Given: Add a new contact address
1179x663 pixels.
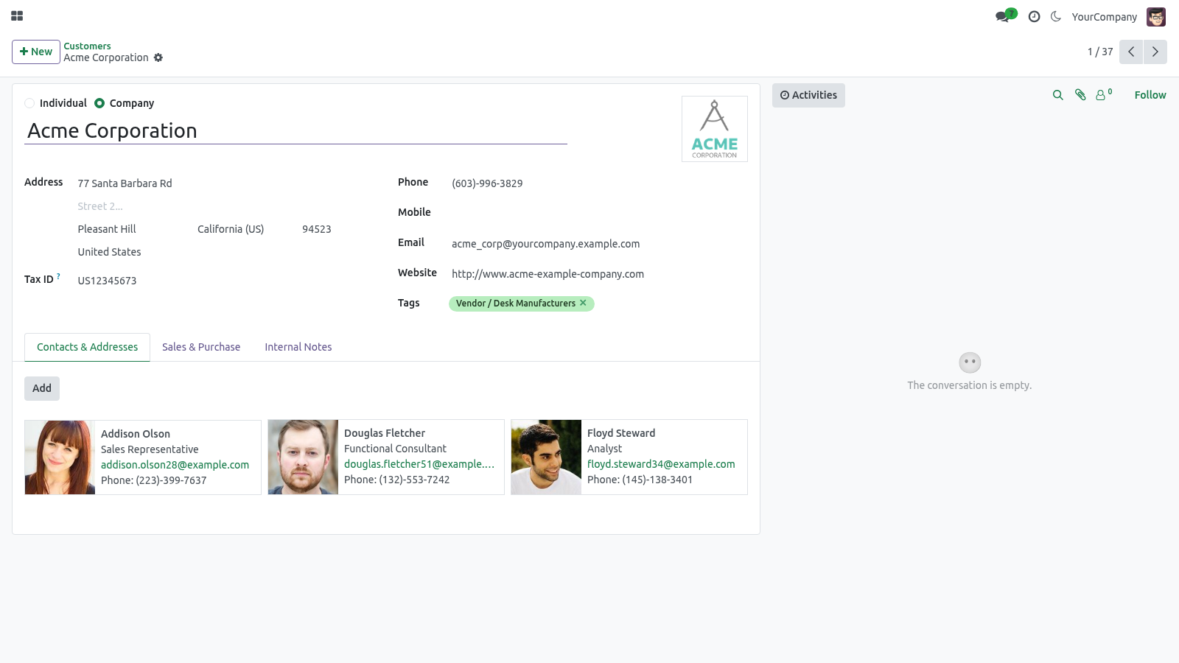Looking at the screenshot, I should pos(42,388).
